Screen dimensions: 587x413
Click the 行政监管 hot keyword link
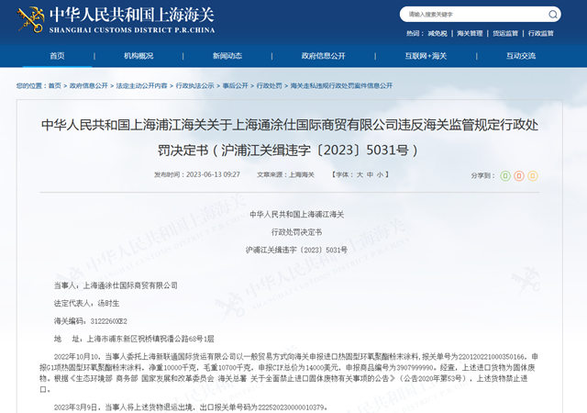[541, 33]
